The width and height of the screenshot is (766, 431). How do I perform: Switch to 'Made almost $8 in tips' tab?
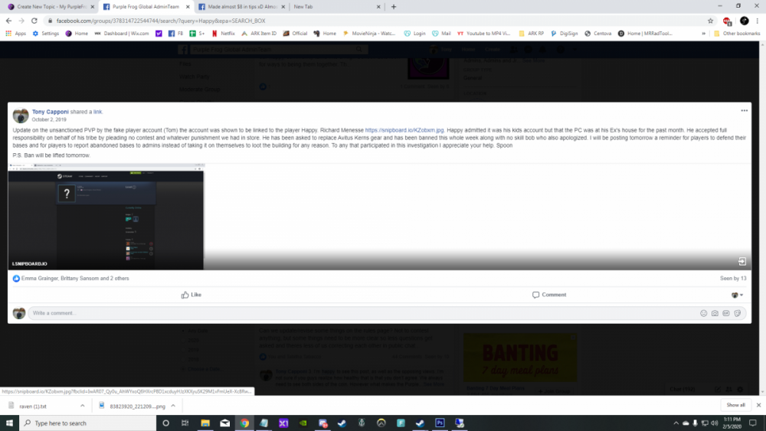tap(242, 7)
